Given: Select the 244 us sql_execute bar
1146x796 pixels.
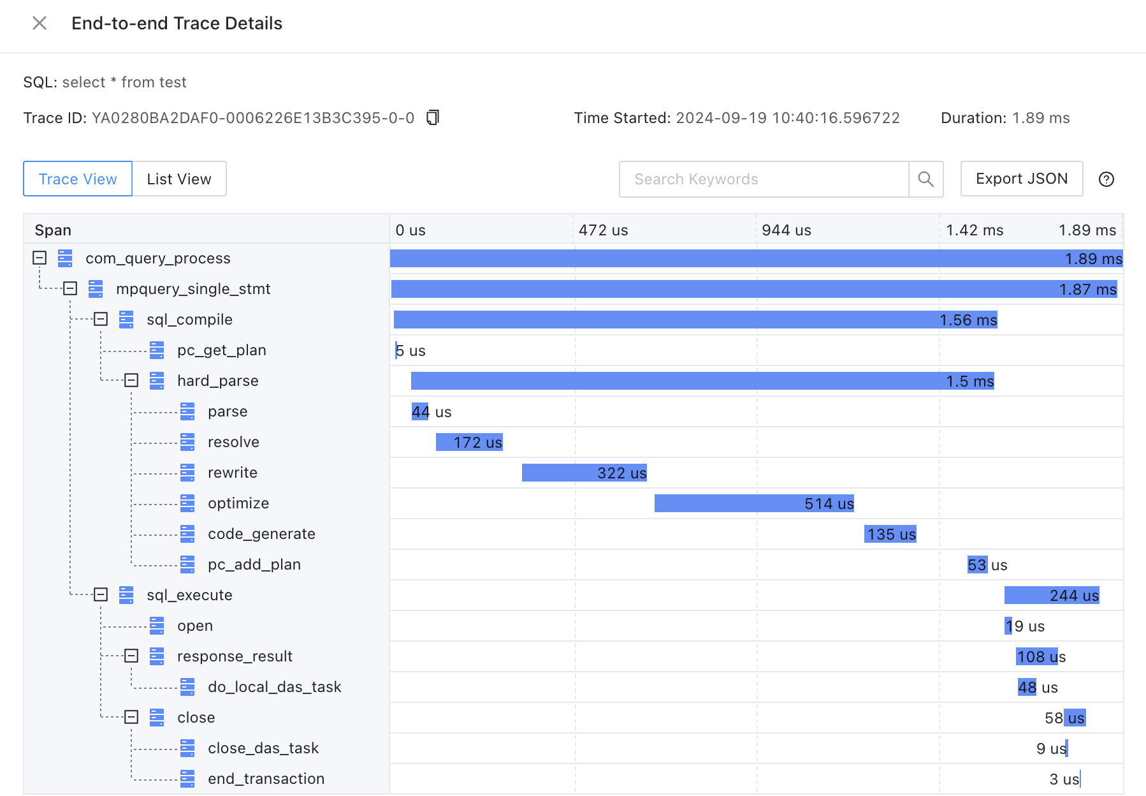Looking at the screenshot, I should click(1052, 595).
